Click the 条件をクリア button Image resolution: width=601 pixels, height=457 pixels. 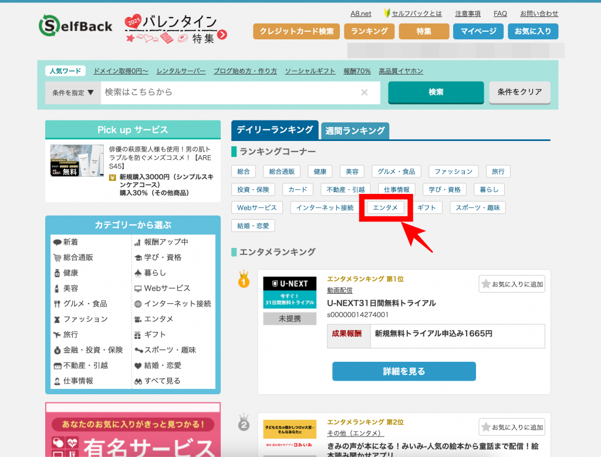[519, 92]
